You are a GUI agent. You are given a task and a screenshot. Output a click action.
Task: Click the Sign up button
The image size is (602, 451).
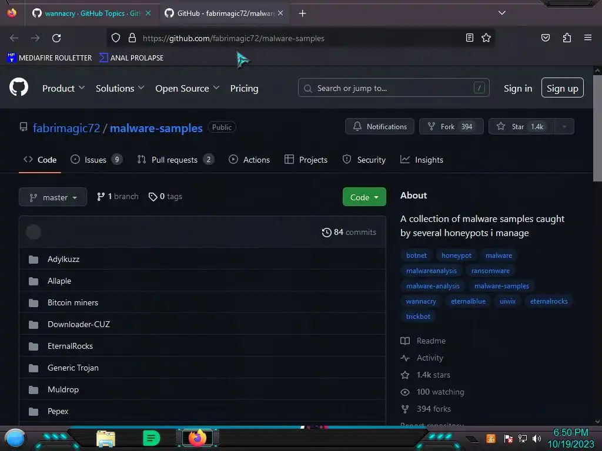[563, 88]
